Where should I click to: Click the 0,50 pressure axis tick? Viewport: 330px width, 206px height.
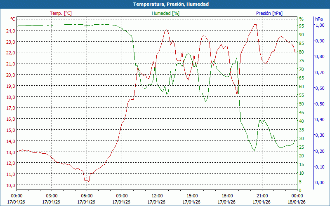[x=320, y=104]
